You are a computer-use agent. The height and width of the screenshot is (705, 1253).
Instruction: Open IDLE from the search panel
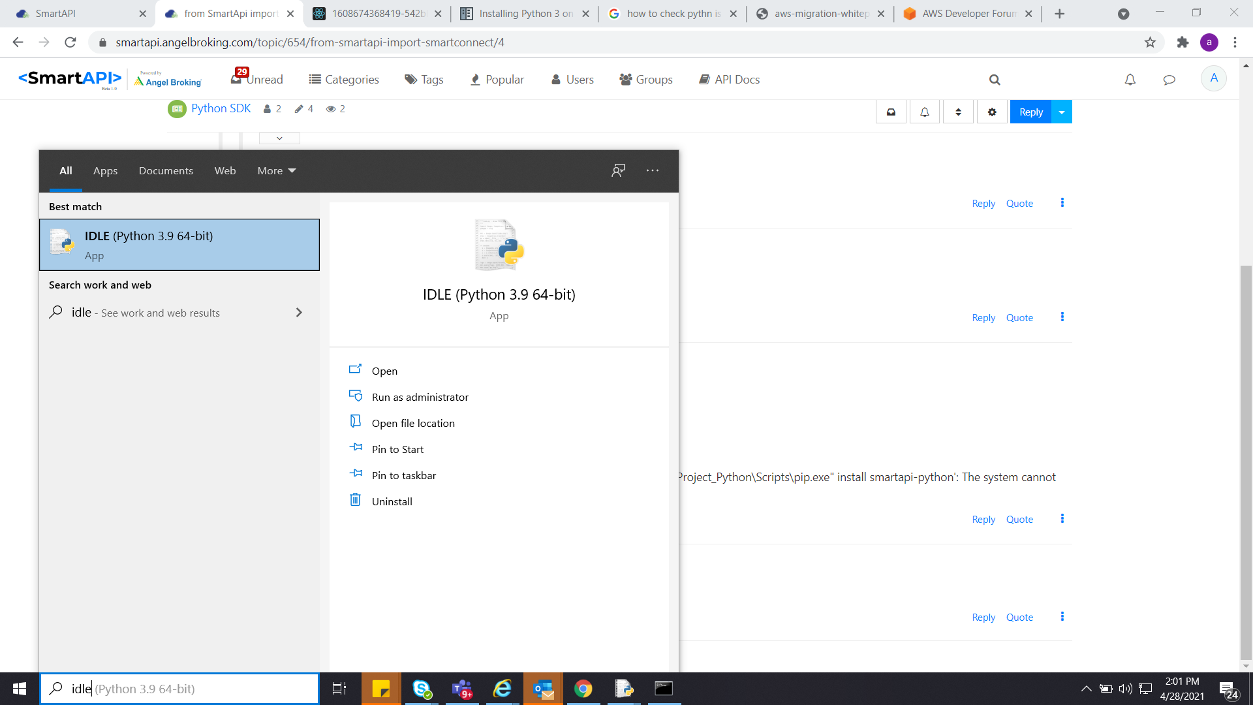point(384,371)
